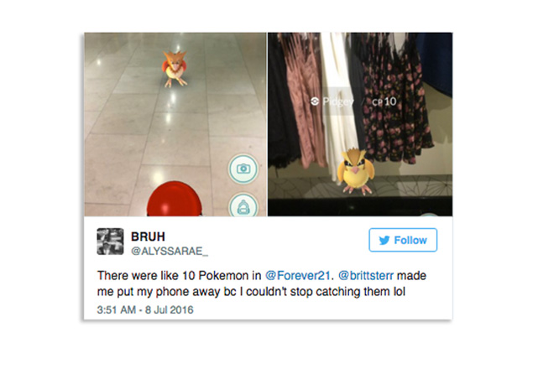Image resolution: width=538 pixels, height=369 pixels.
Task: Tap the yellow Pidgey character
Action: [x=354, y=171]
